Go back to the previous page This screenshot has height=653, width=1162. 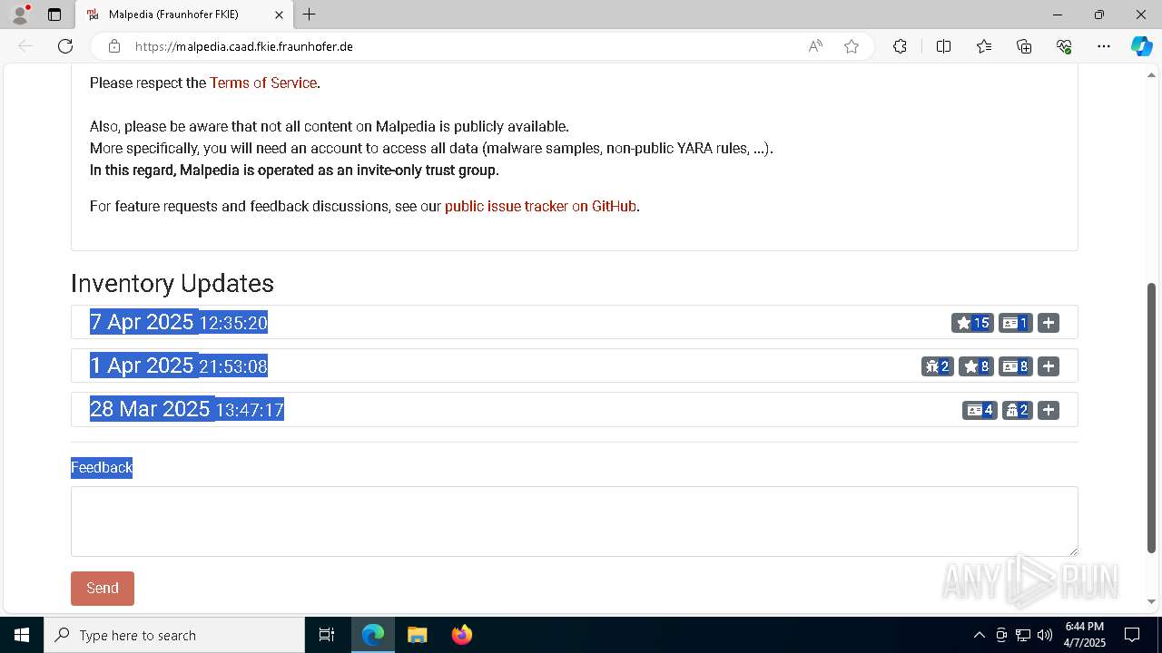click(25, 46)
